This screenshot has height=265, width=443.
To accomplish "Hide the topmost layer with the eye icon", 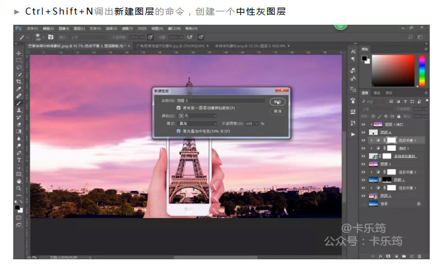I will pos(363,124).
